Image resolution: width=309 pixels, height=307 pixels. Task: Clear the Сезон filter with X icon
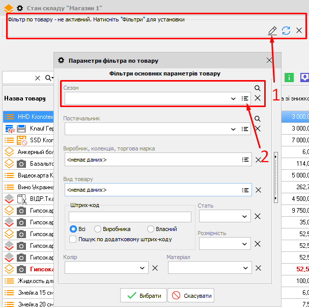pos(258,98)
